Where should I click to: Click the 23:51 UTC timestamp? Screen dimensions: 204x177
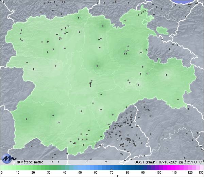tap(192, 162)
